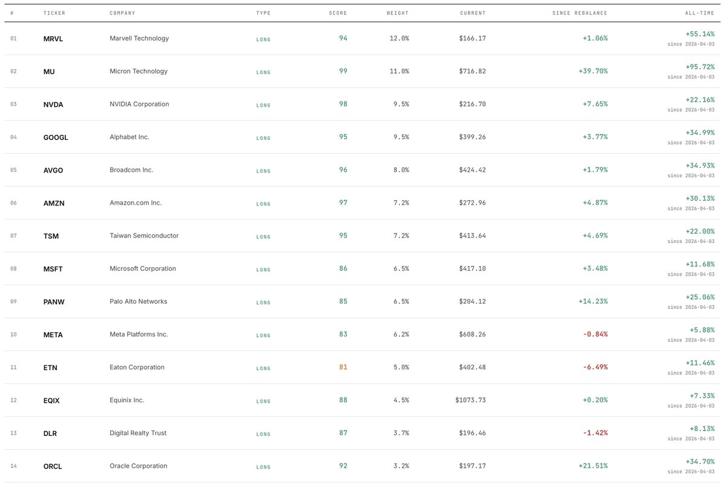Click the +95.72% all-time return
Viewport: 724px width, 486px height.
(x=700, y=67)
